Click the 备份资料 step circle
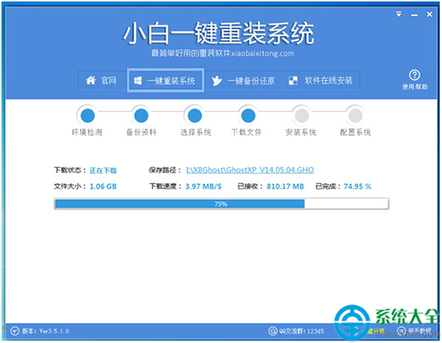442x343 pixels. pyautogui.click(x=141, y=116)
